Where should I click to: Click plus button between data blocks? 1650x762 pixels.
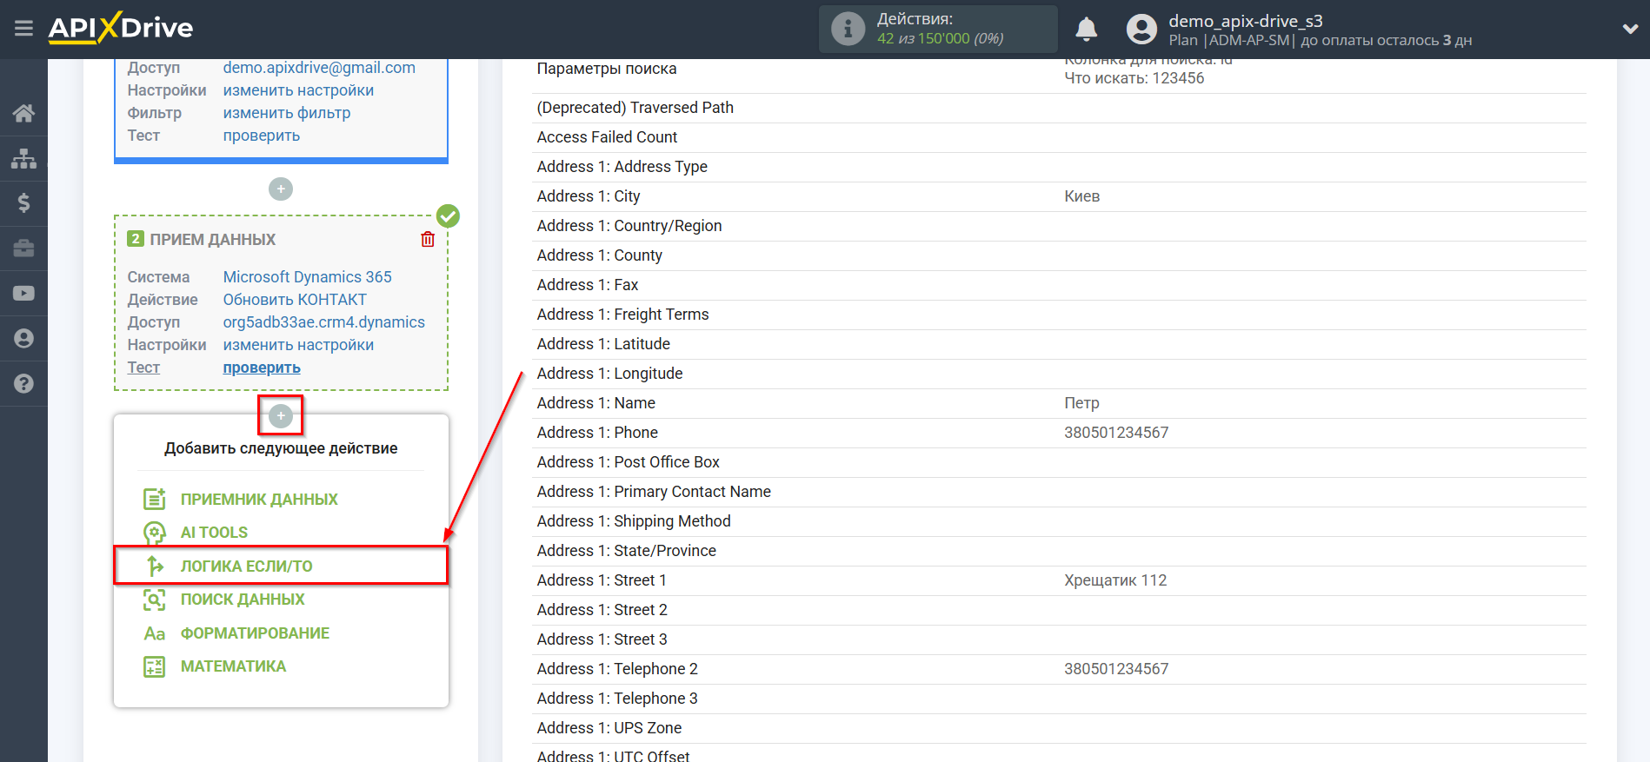[x=281, y=189]
